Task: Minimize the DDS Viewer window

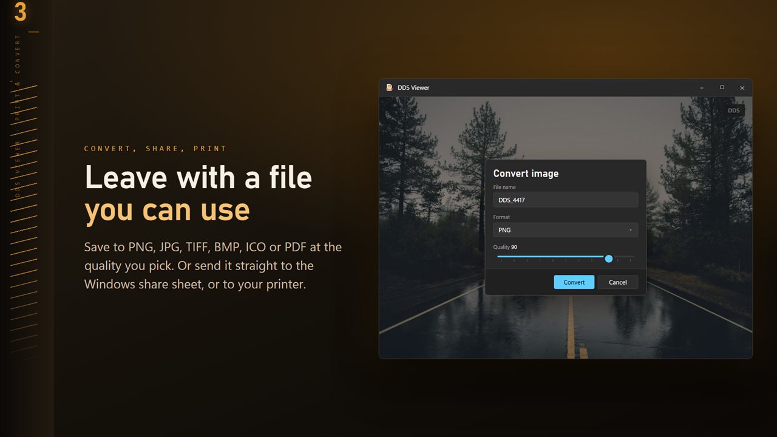Action: click(x=702, y=88)
